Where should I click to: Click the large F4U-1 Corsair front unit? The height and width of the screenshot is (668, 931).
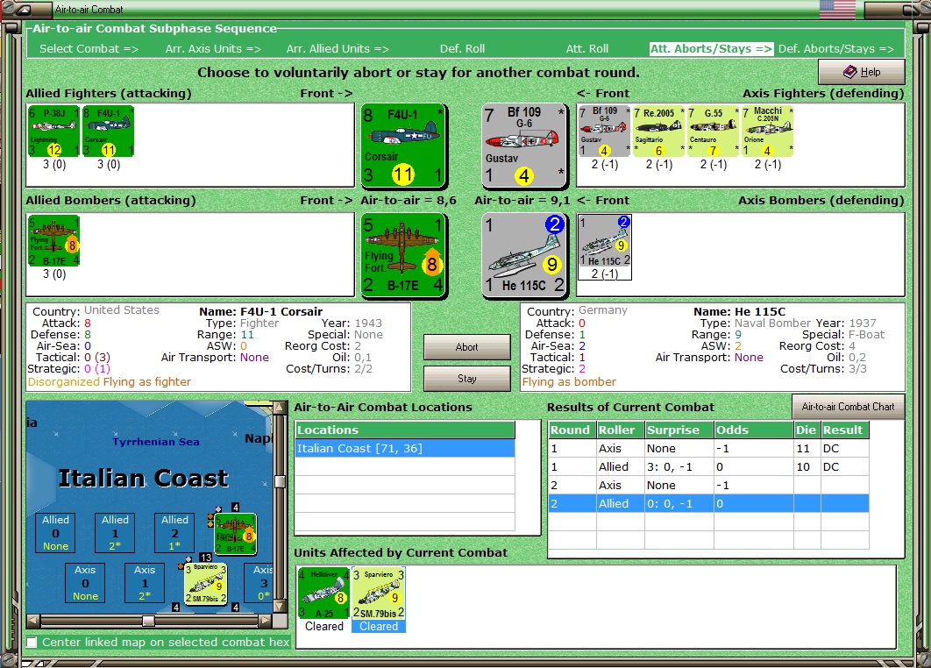pyautogui.click(x=404, y=146)
